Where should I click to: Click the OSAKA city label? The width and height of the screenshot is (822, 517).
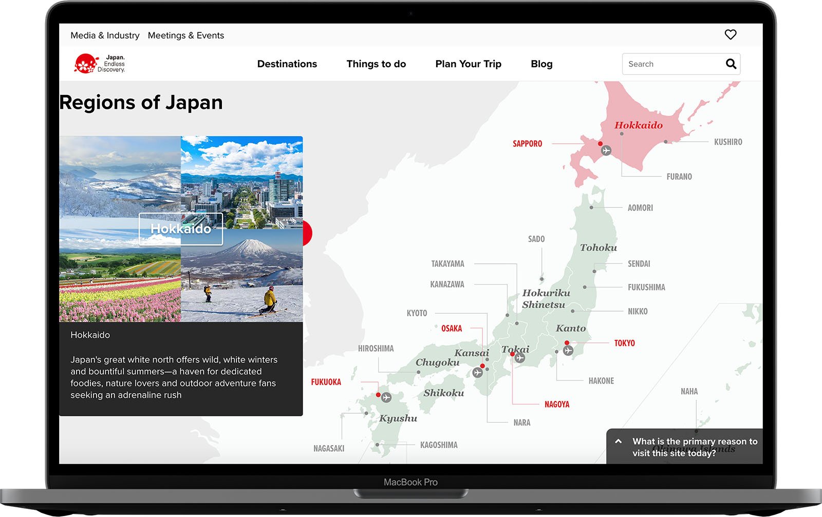452,329
